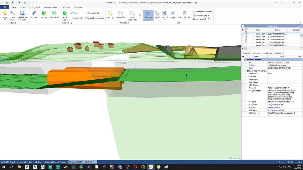Show the Layers list
Image resolution: width=303 pixels, height=170 pixels.
(x=173, y=15)
